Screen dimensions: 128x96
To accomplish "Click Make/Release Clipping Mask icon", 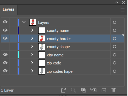I will pyautogui.click(x=84, y=90).
